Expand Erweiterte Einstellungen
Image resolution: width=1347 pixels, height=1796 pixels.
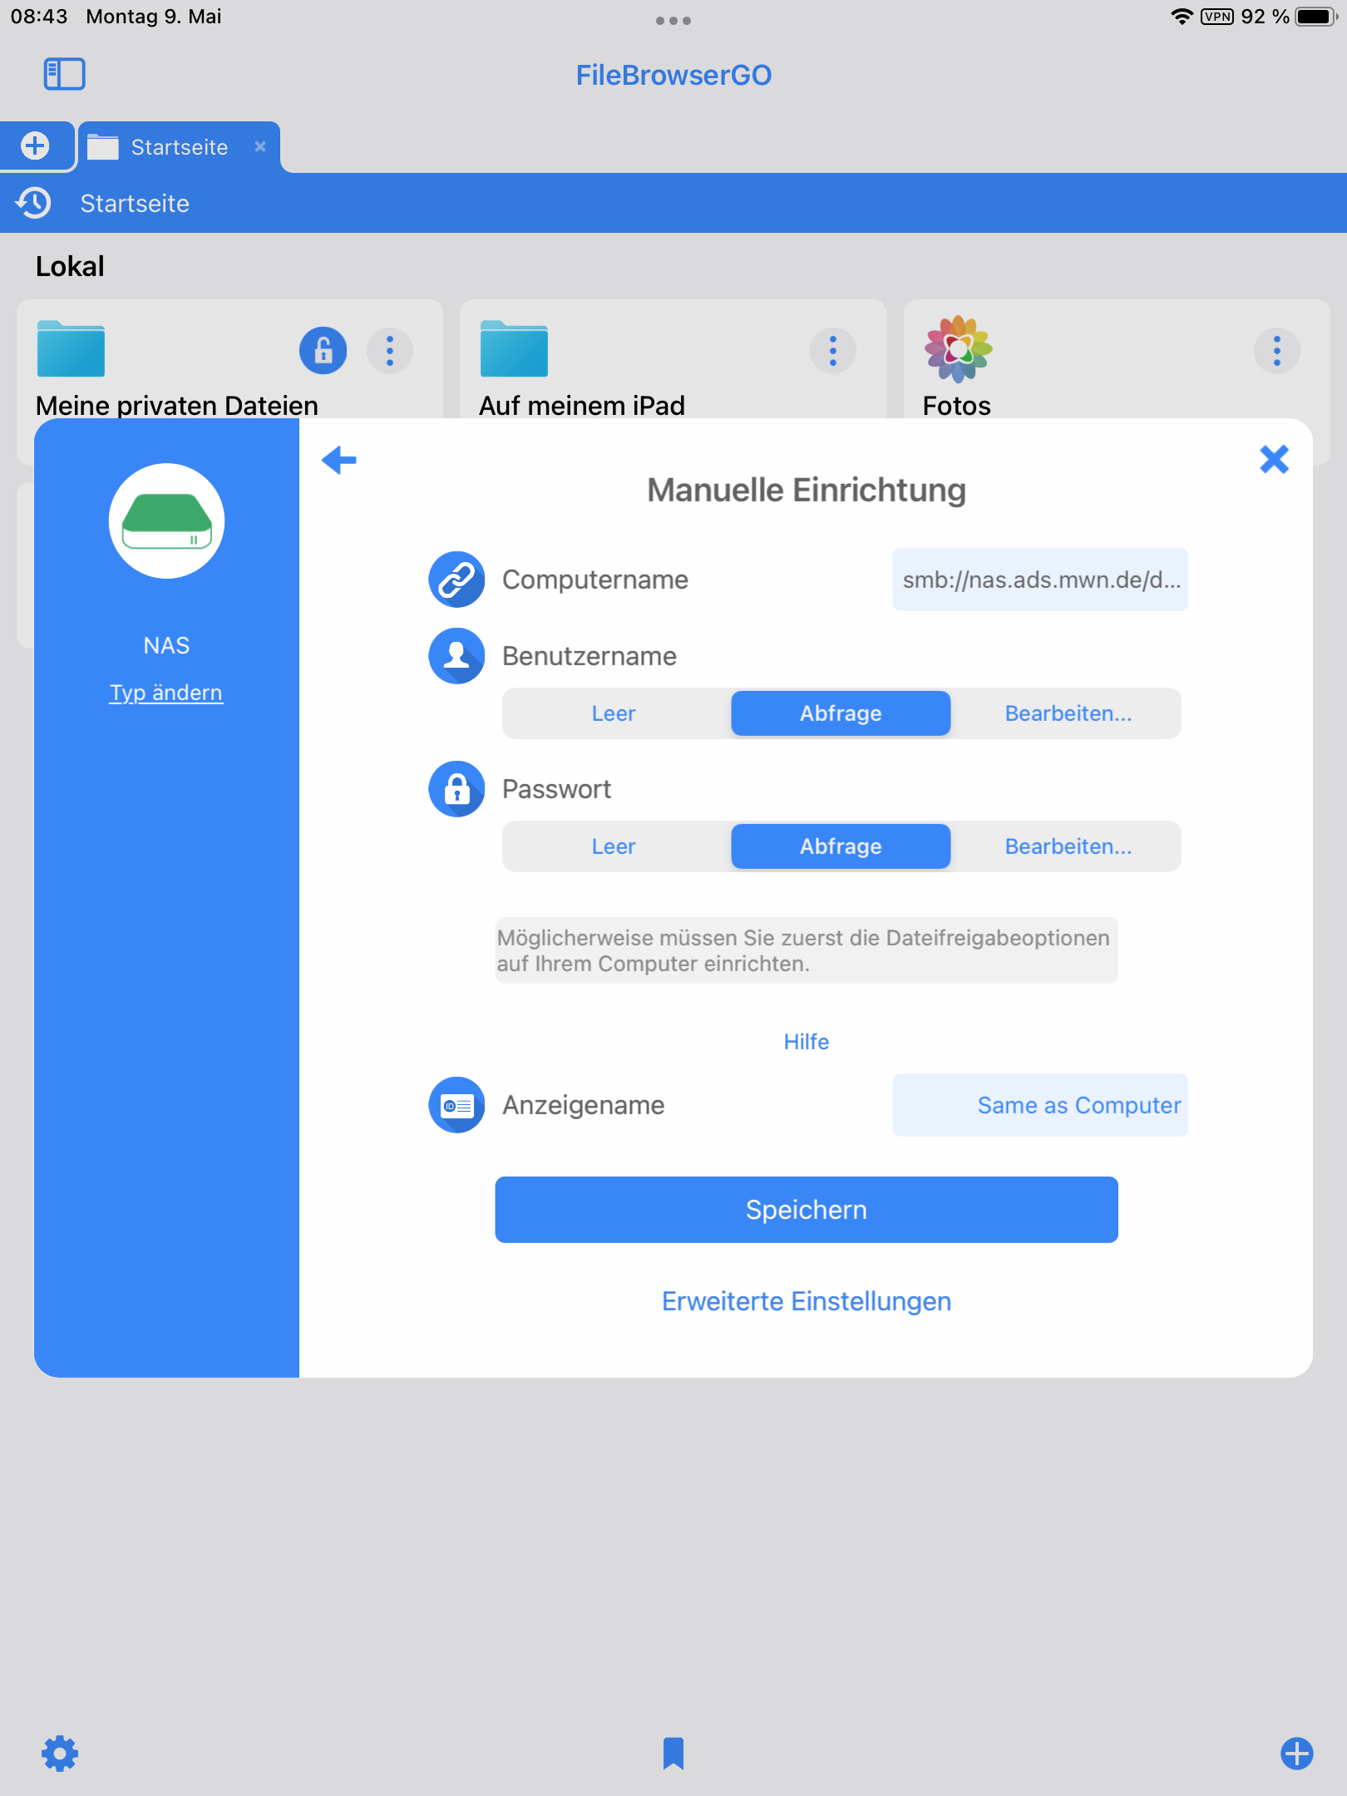click(806, 1301)
